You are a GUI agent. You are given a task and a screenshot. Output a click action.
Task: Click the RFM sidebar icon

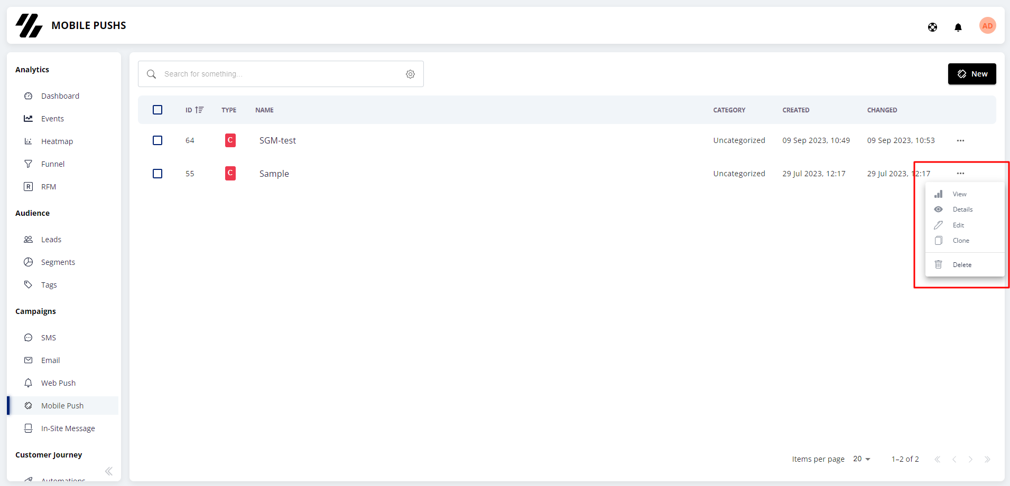pyautogui.click(x=29, y=186)
